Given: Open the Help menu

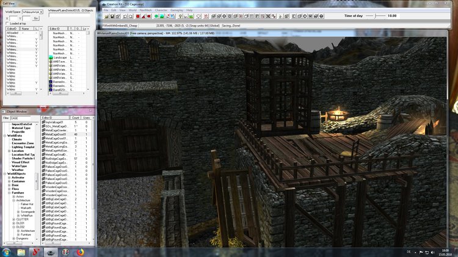Looking at the screenshot, I should tap(189, 10).
